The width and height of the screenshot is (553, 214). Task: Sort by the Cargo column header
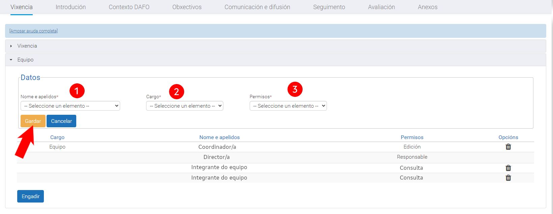pyautogui.click(x=57, y=137)
